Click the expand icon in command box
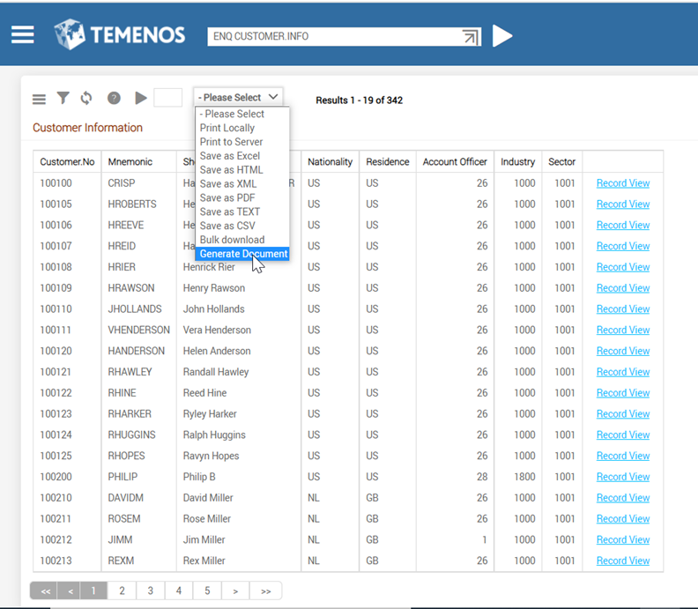Viewport: 698px width, 609px height. click(x=471, y=37)
